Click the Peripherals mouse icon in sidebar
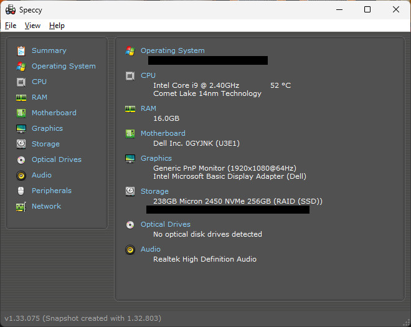411x327 pixels. [x=21, y=191]
